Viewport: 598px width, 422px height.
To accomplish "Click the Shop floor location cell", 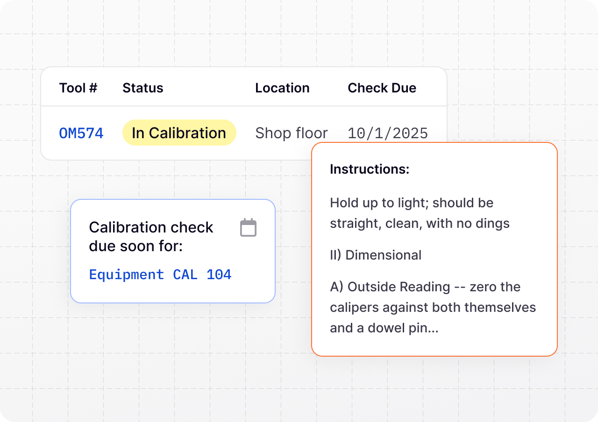I will pos(291,133).
